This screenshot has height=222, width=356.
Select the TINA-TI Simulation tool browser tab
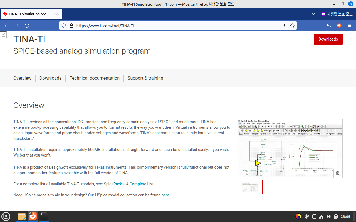pyautogui.click(x=31, y=14)
